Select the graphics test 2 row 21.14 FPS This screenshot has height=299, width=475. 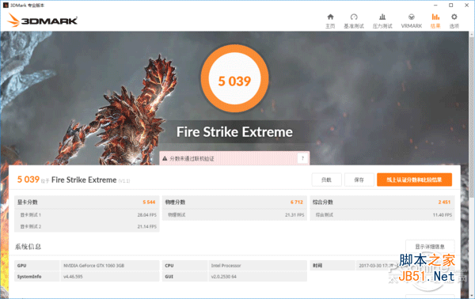(86, 226)
